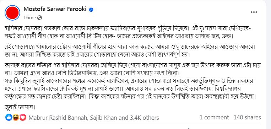Click the globe public audience icon

pyautogui.click(x=39, y=18)
